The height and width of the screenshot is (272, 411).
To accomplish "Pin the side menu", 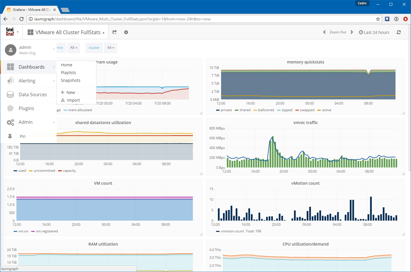I will [x=22, y=136].
